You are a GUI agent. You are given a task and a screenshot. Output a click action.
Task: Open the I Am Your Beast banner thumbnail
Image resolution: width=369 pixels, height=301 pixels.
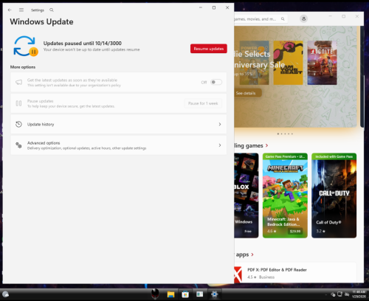(x=288, y=63)
